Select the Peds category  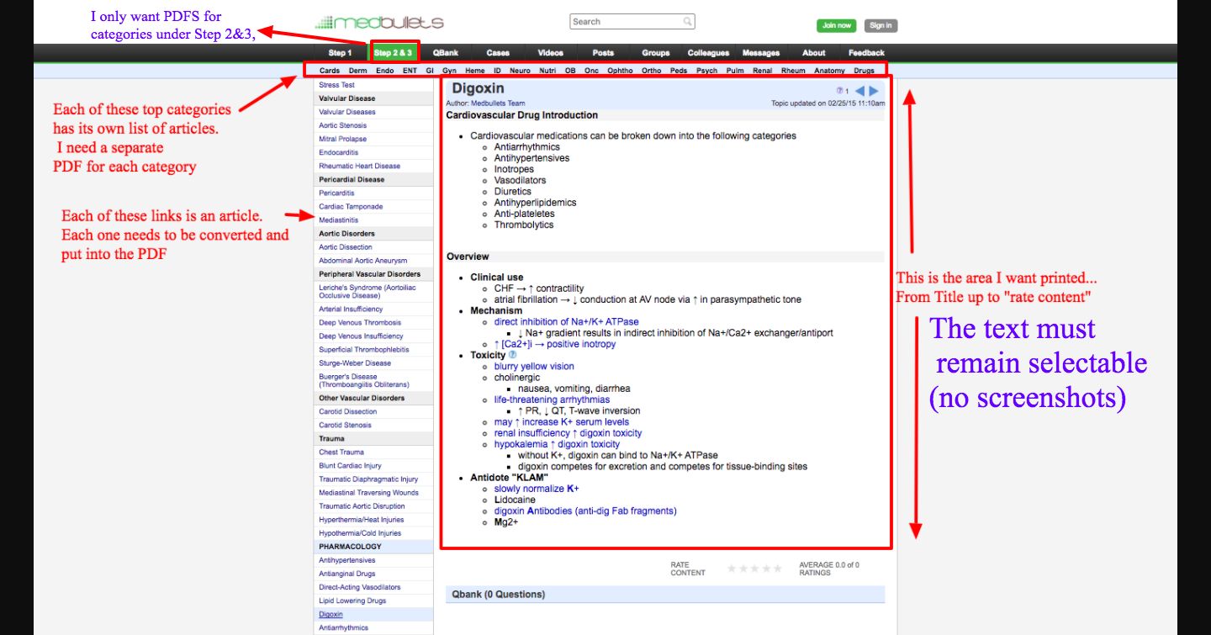(679, 71)
